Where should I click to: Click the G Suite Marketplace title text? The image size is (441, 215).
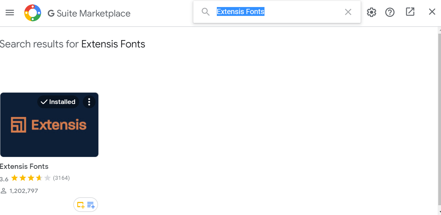[89, 13]
